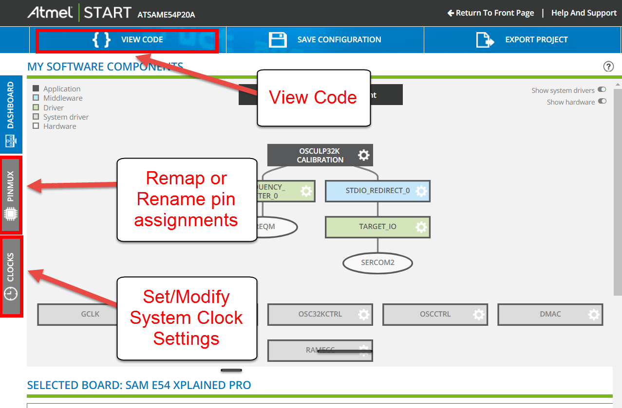Click the help question mark icon
622x408 pixels.
pyautogui.click(x=608, y=67)
